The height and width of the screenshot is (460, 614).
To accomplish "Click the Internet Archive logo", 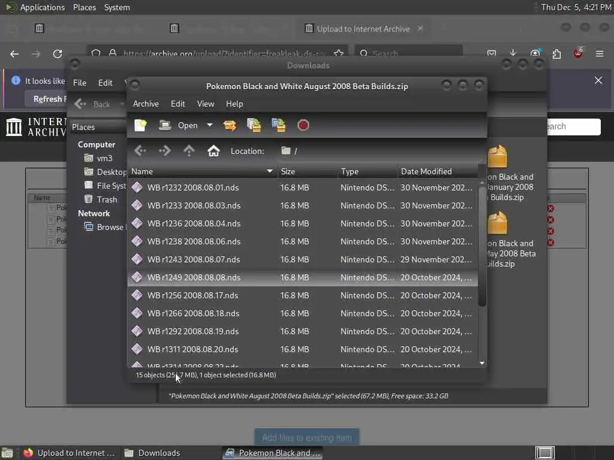I will pyautogui.click(x=36, y=127).
